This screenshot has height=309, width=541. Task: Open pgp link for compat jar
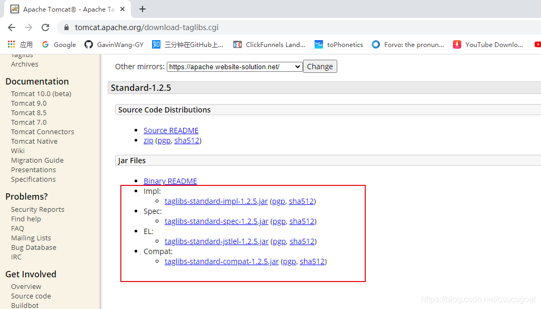click(289, 261)
